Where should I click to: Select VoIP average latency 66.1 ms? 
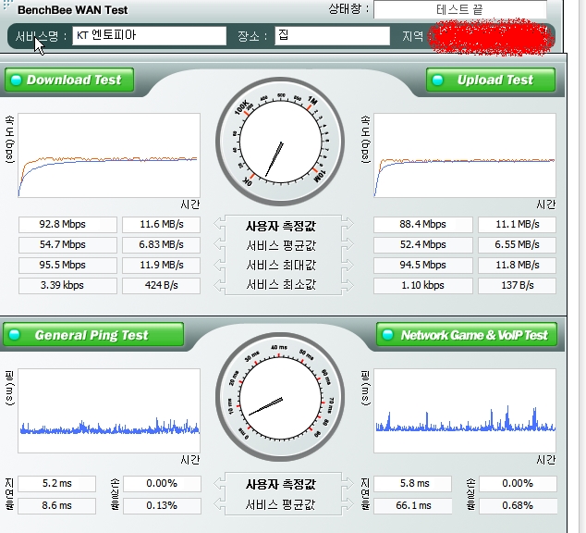point(412,505)
